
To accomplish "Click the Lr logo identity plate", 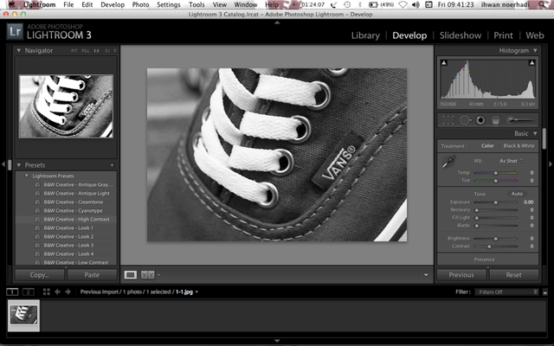I will click(x=15, y=31).
